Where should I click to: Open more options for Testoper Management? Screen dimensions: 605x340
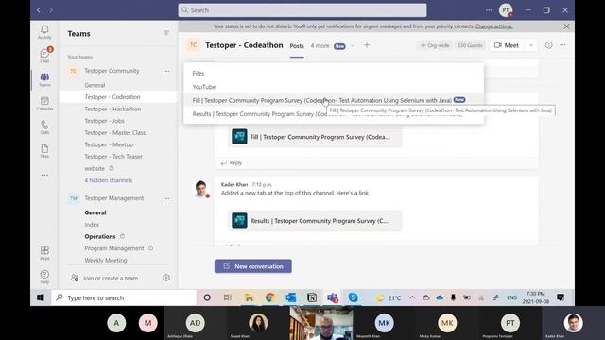166,198
